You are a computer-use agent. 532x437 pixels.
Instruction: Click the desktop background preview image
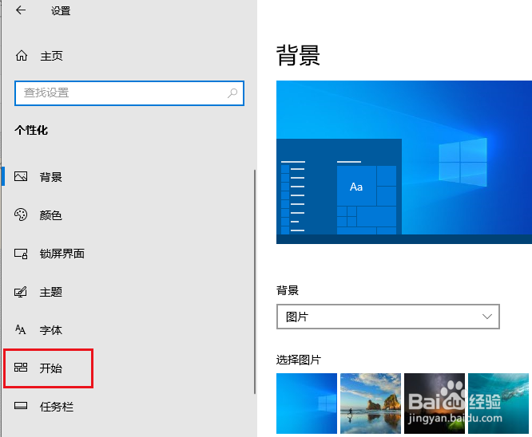point(403,162)
